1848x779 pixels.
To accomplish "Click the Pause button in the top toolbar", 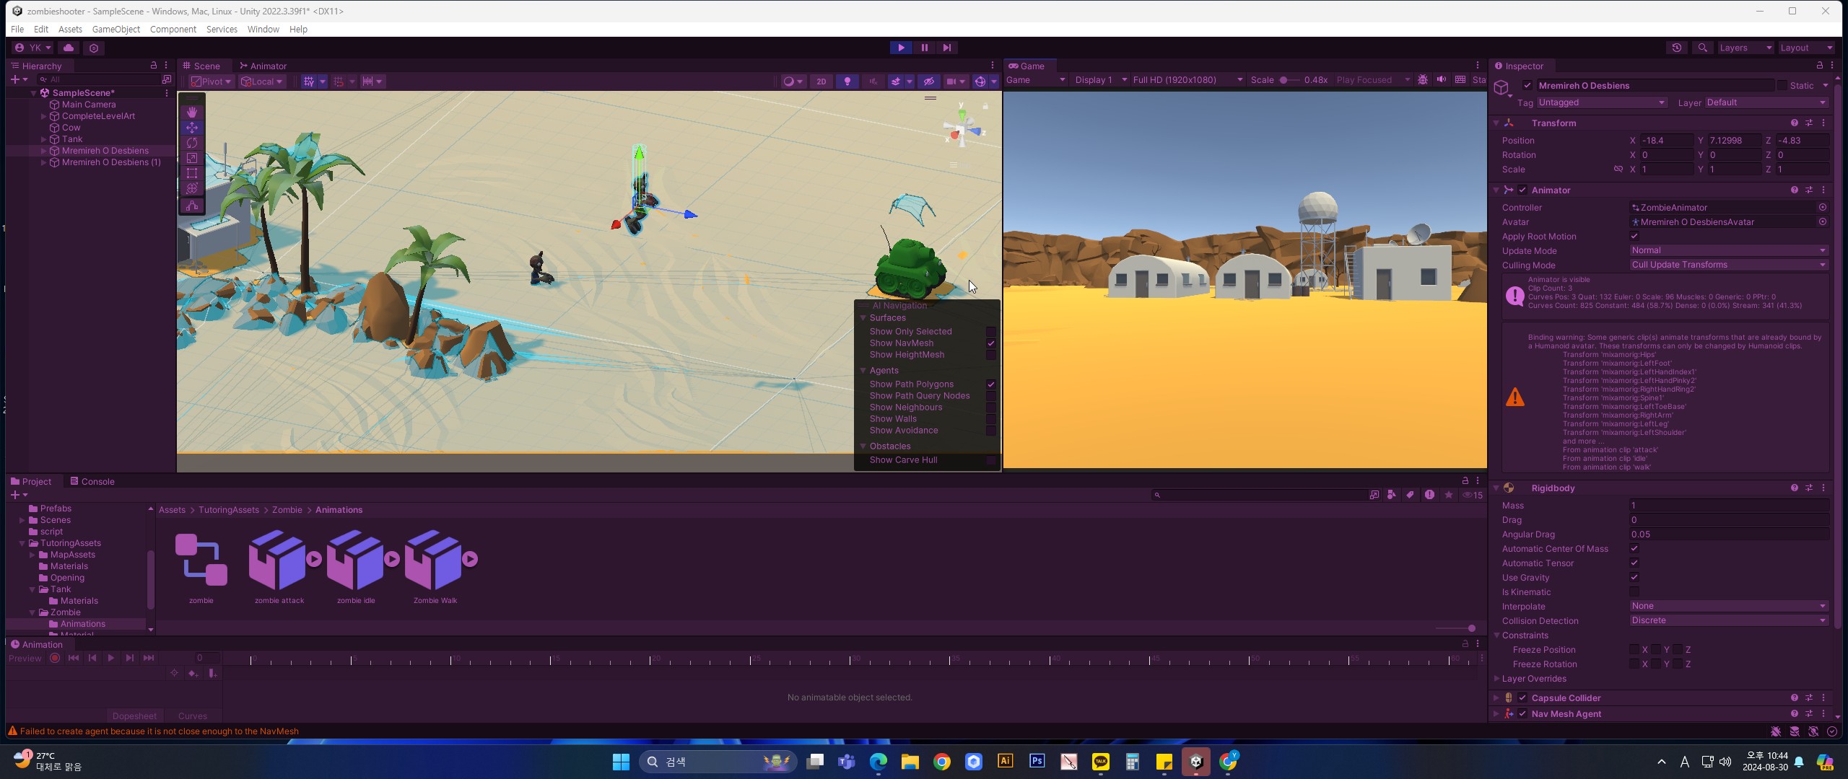I will click(x=924, y=48).
